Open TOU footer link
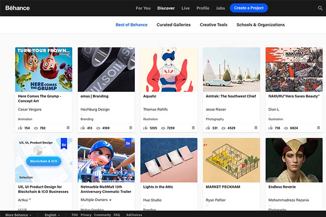 tap(75, 215)
